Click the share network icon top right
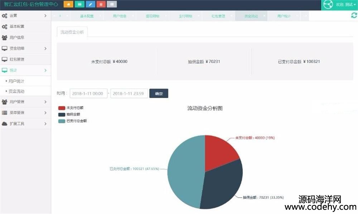The width and height of the screenshot is (358, 214). pos(328,5)
